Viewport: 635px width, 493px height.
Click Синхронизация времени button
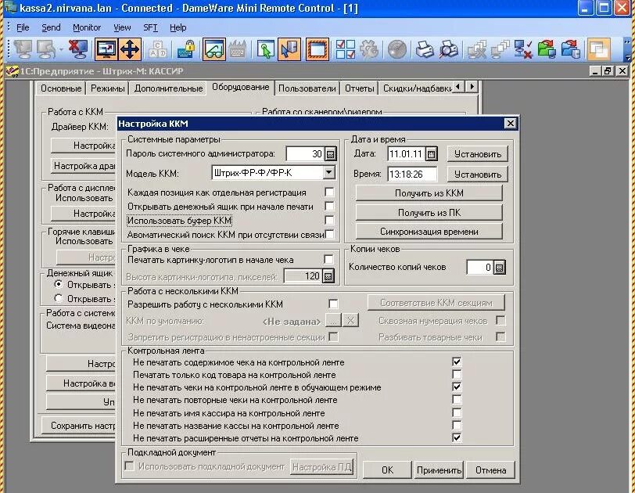tap(429, 232)
